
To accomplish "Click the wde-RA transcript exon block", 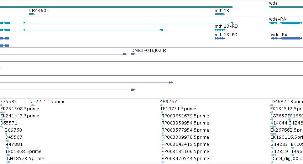I will tap(290, 23).
